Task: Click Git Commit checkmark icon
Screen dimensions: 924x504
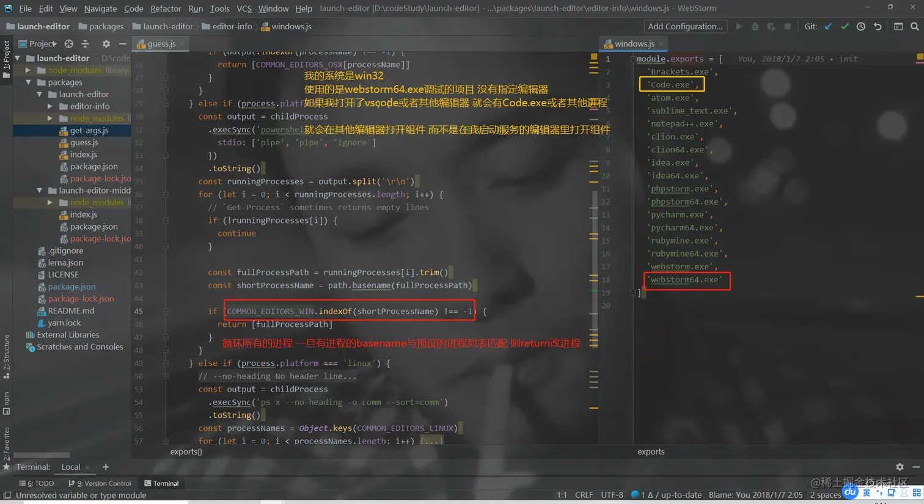Action: point(845,26)
